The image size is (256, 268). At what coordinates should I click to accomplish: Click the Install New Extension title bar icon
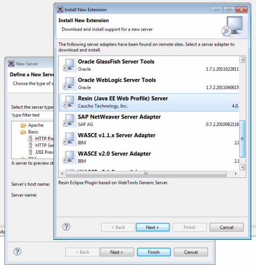[60, 9]
